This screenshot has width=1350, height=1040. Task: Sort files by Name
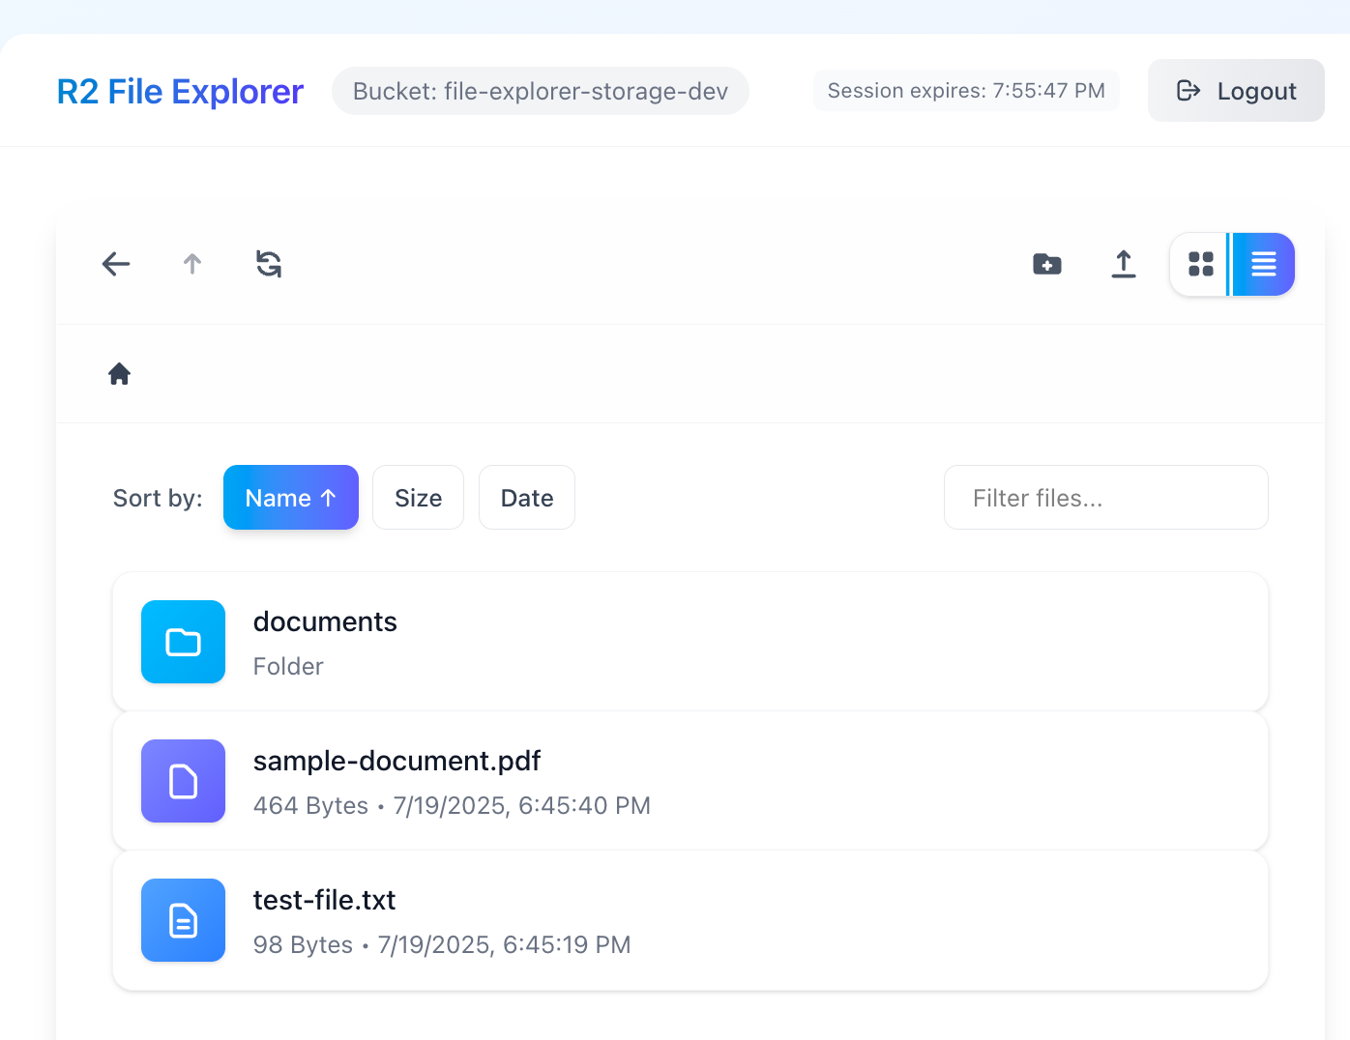click(291, 498)
